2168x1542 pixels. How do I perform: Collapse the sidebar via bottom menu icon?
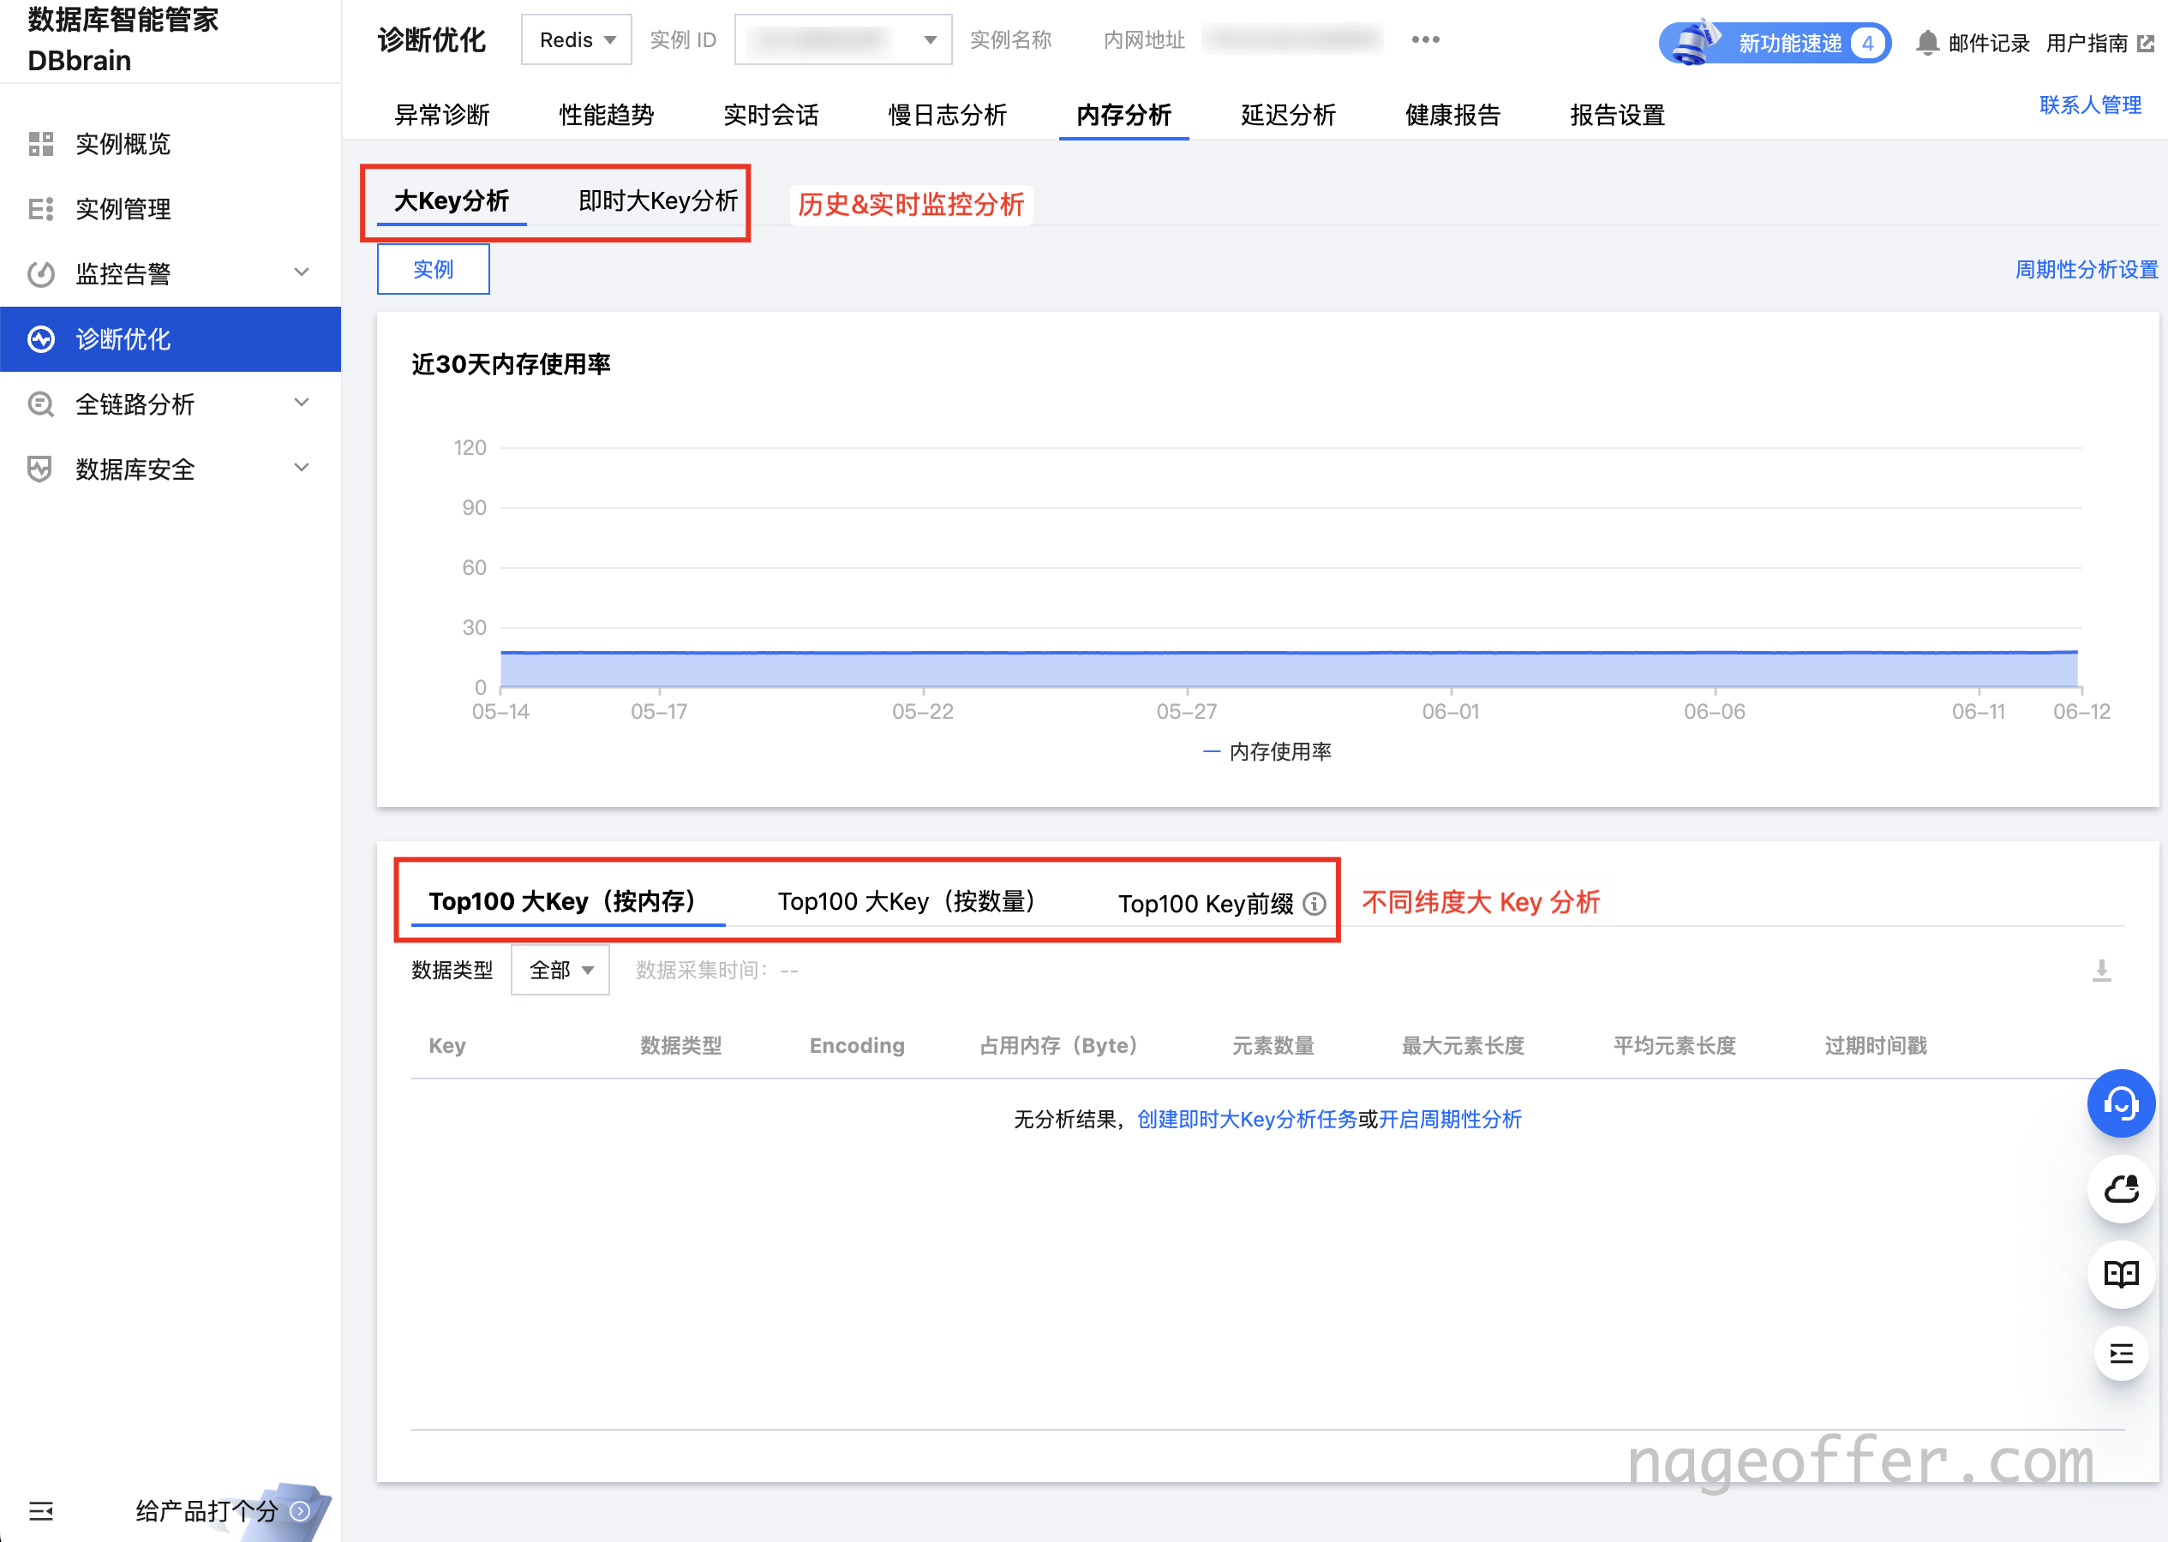pyautogui.click(x=41, y=1510)
